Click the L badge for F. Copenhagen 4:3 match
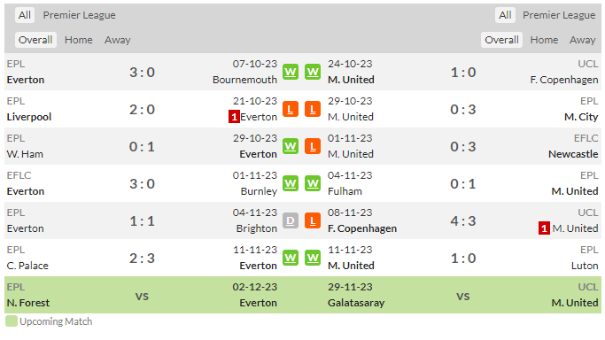The height and width of the screenshot is (340, 605). [313, 220]
